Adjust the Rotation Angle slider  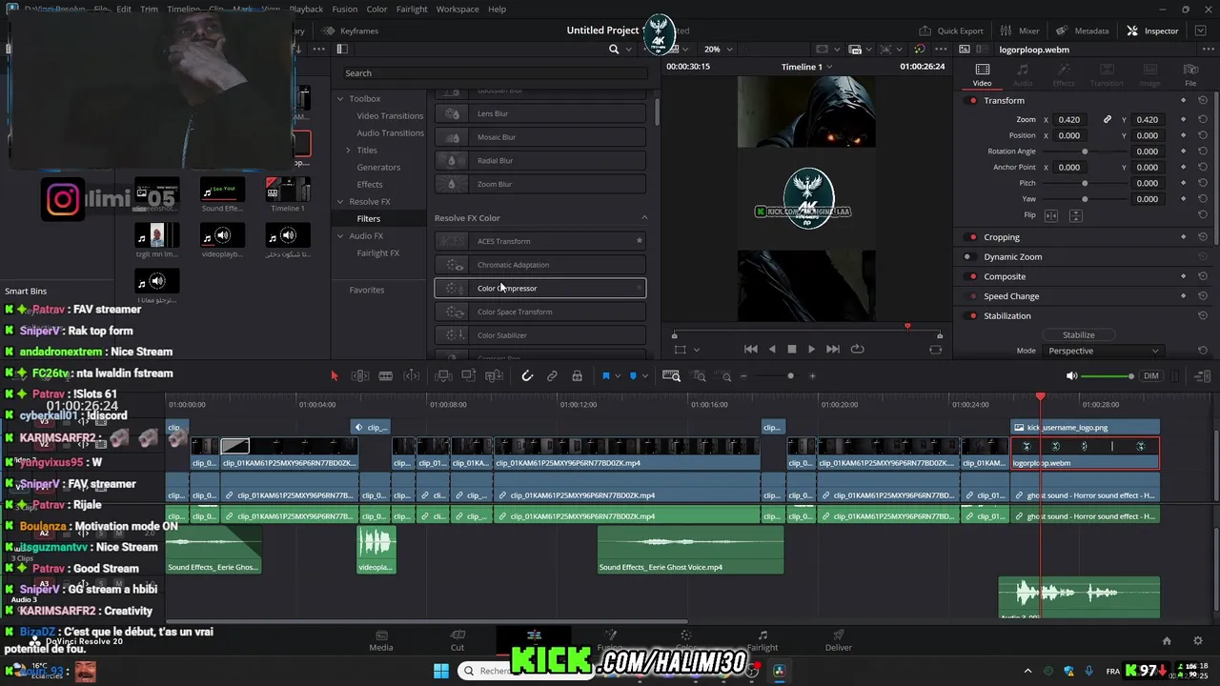pyautogui.click(x=1085, y=151)
